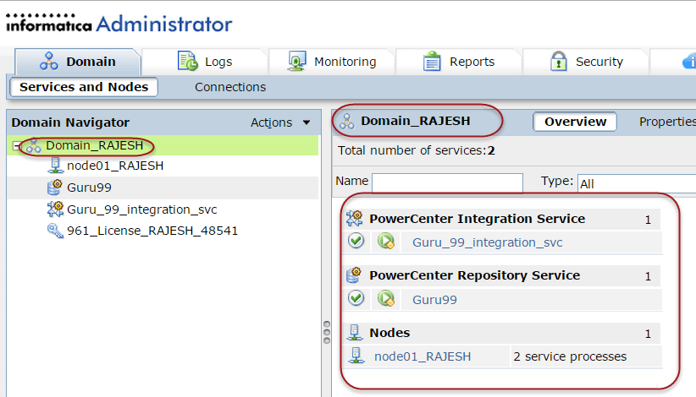696x397 pixels.
Task: Click the Overview view button
Action: 575,122
